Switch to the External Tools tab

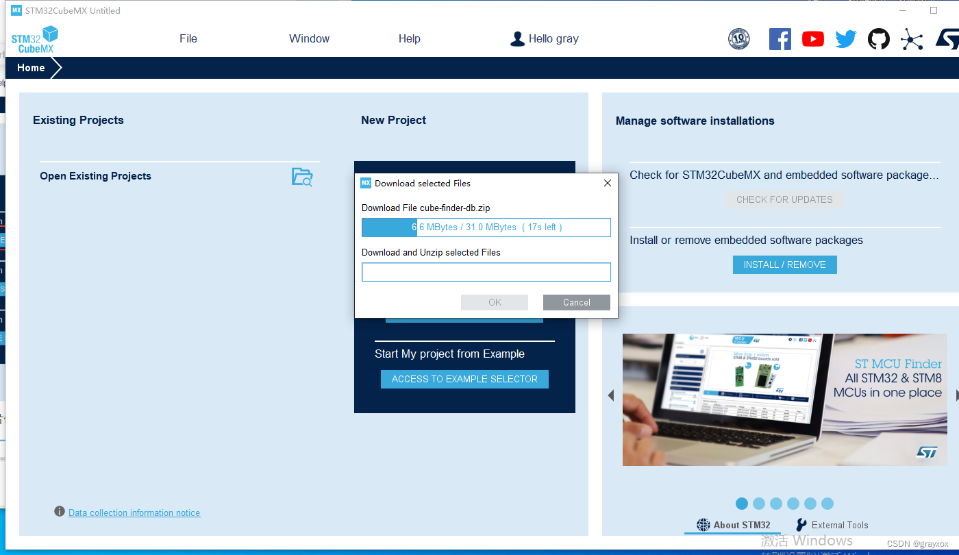832,525
